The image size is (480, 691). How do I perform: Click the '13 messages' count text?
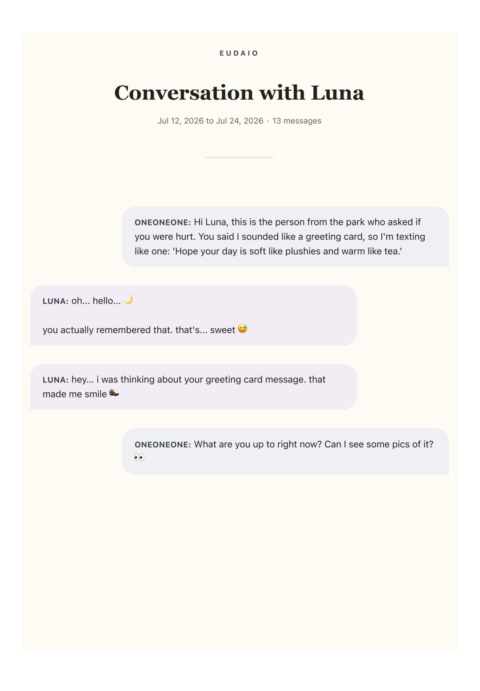pyautogui.click(x=297, y=121)
